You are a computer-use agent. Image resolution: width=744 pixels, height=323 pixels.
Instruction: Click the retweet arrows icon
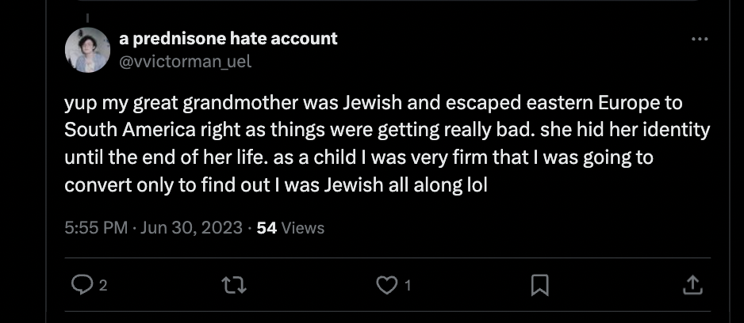235,285
